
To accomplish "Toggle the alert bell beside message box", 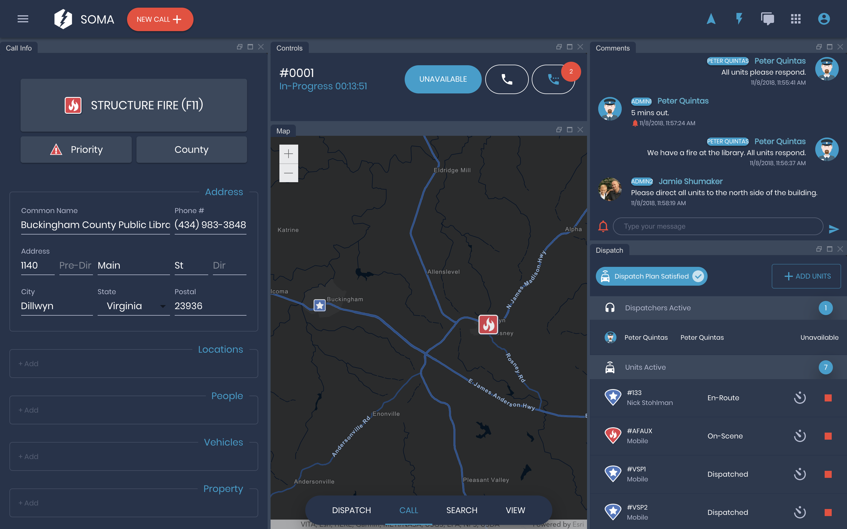I will (x=603, y=226).
